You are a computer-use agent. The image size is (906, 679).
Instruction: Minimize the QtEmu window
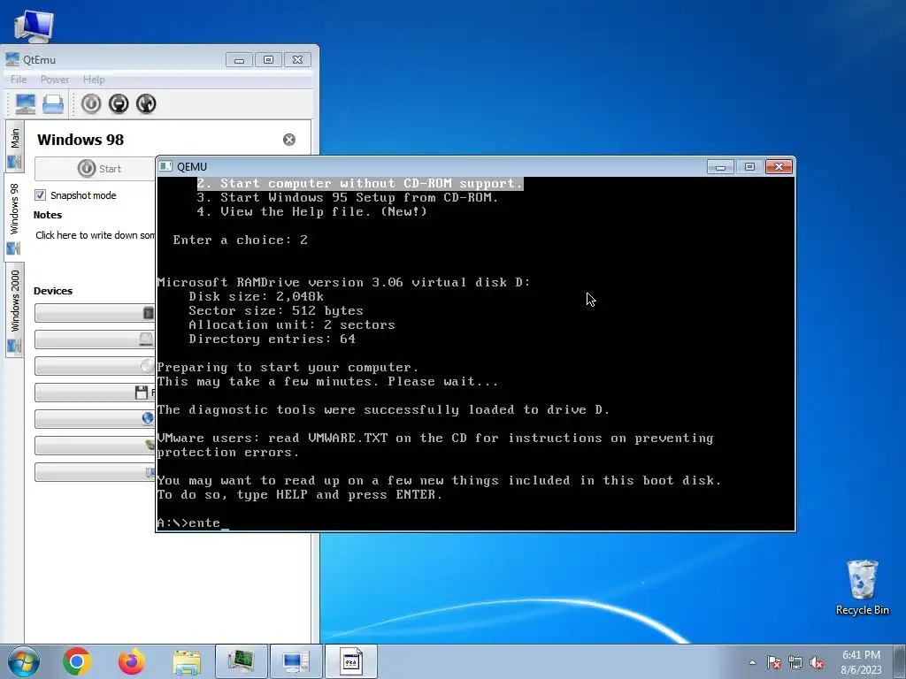(239, 59)
